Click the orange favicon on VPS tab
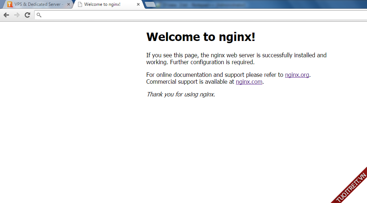This screenshot has width=367, height=203. click(x=10, y=4)
